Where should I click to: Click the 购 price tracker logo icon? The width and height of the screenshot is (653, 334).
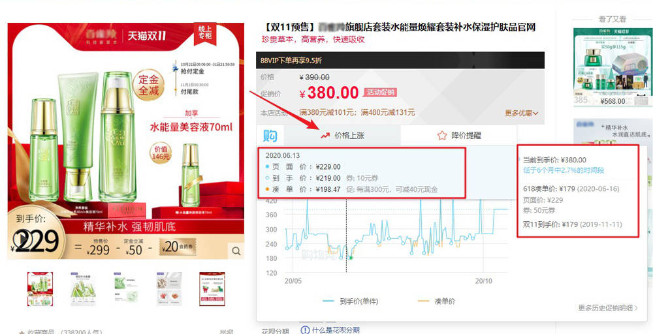[270, 135]
